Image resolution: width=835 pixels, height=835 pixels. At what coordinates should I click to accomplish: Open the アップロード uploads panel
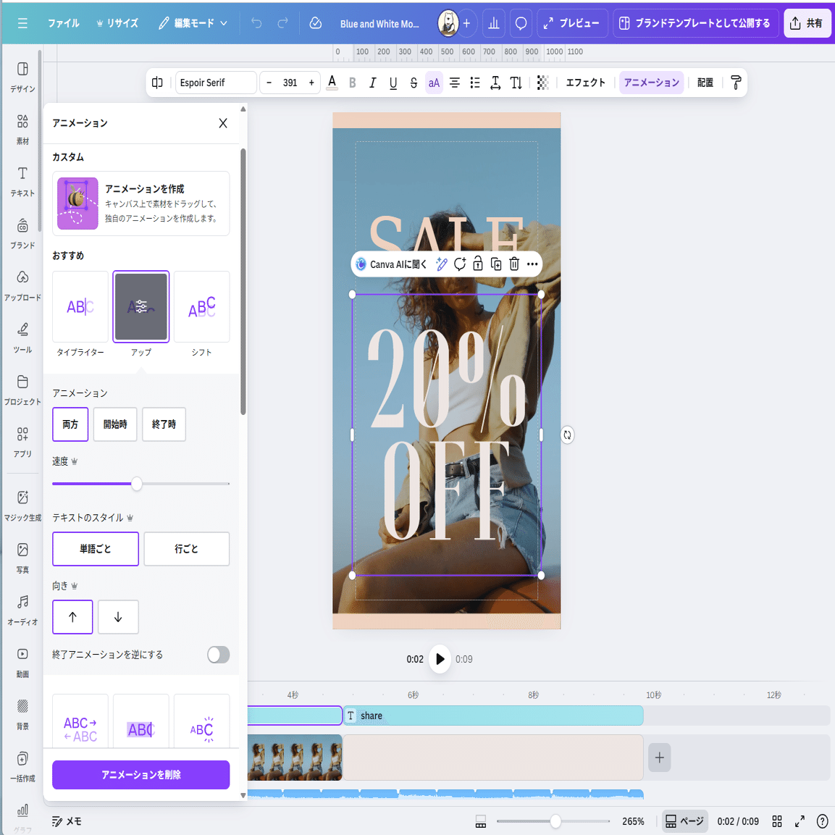[22, 285]
